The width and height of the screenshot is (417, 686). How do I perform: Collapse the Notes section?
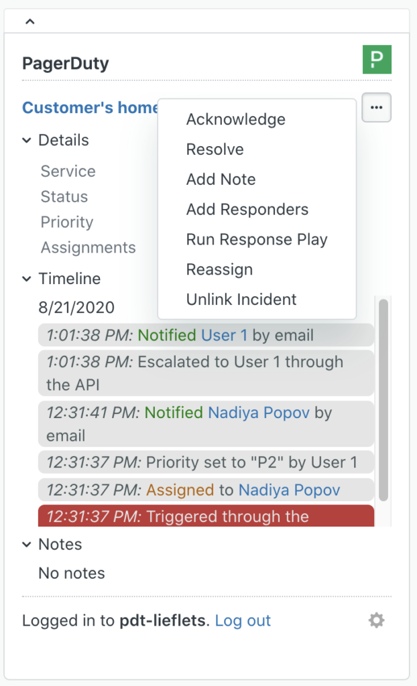point(27,545)
